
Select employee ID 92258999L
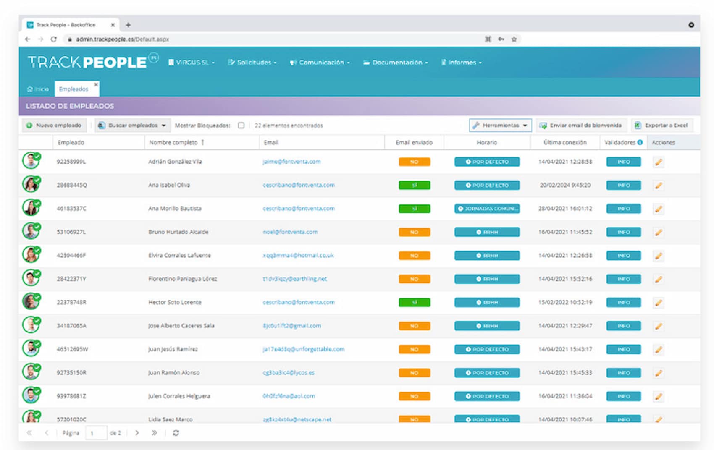coord(71,162)
